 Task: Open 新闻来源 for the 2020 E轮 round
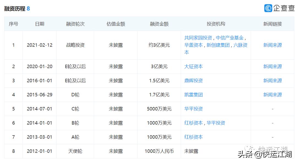click(273, 66)
